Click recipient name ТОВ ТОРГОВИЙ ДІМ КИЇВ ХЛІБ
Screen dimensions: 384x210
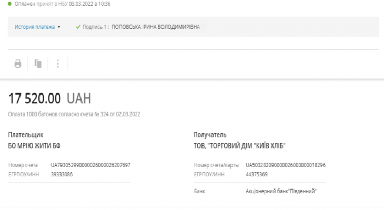[x=239, y=146]
